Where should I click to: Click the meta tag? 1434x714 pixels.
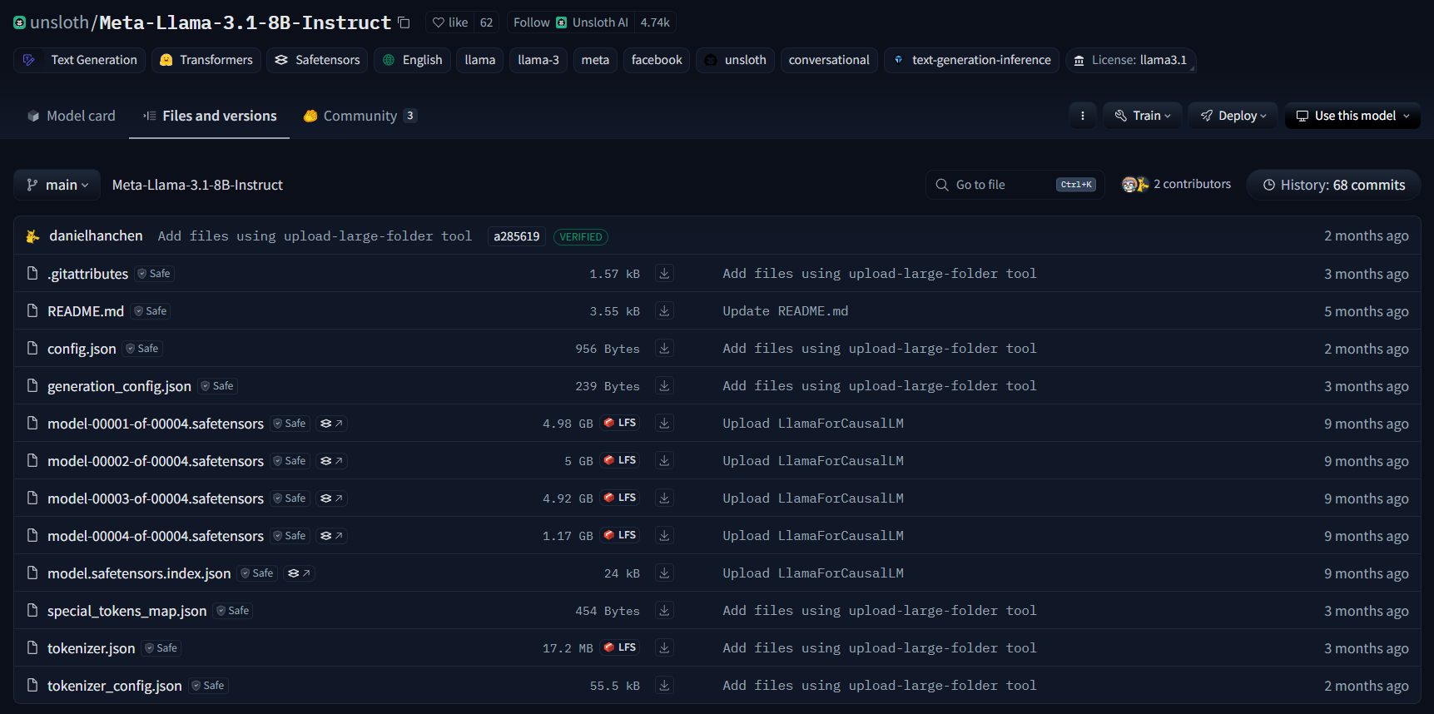[x=595, y=60]
